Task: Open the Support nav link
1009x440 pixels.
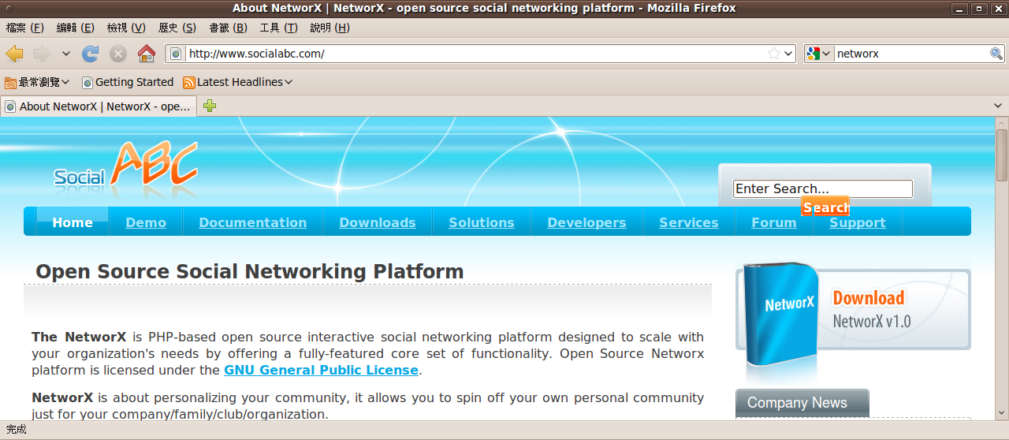Action: (858, 222)
